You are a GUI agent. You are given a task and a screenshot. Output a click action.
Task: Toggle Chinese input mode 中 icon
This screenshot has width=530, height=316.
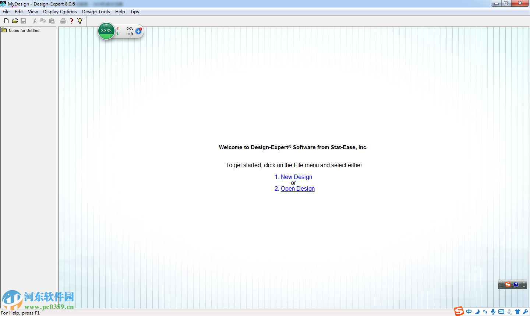pos(469,312)
